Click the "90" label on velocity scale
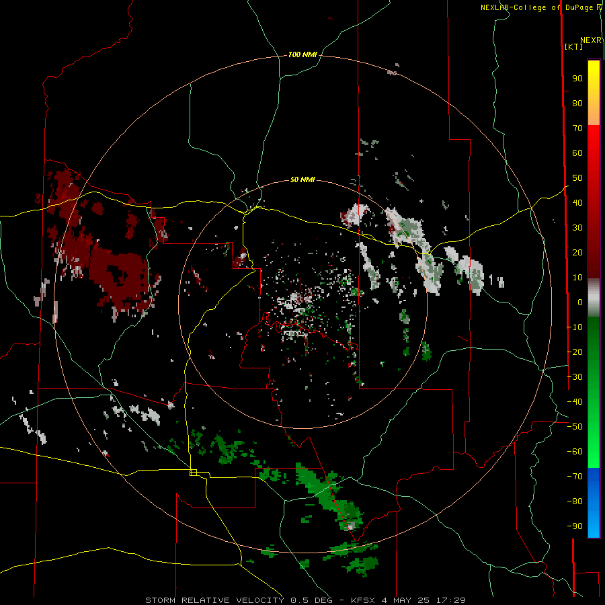Image resolution: width=605 pixels, height=605 pixels. tap(577, 79)
